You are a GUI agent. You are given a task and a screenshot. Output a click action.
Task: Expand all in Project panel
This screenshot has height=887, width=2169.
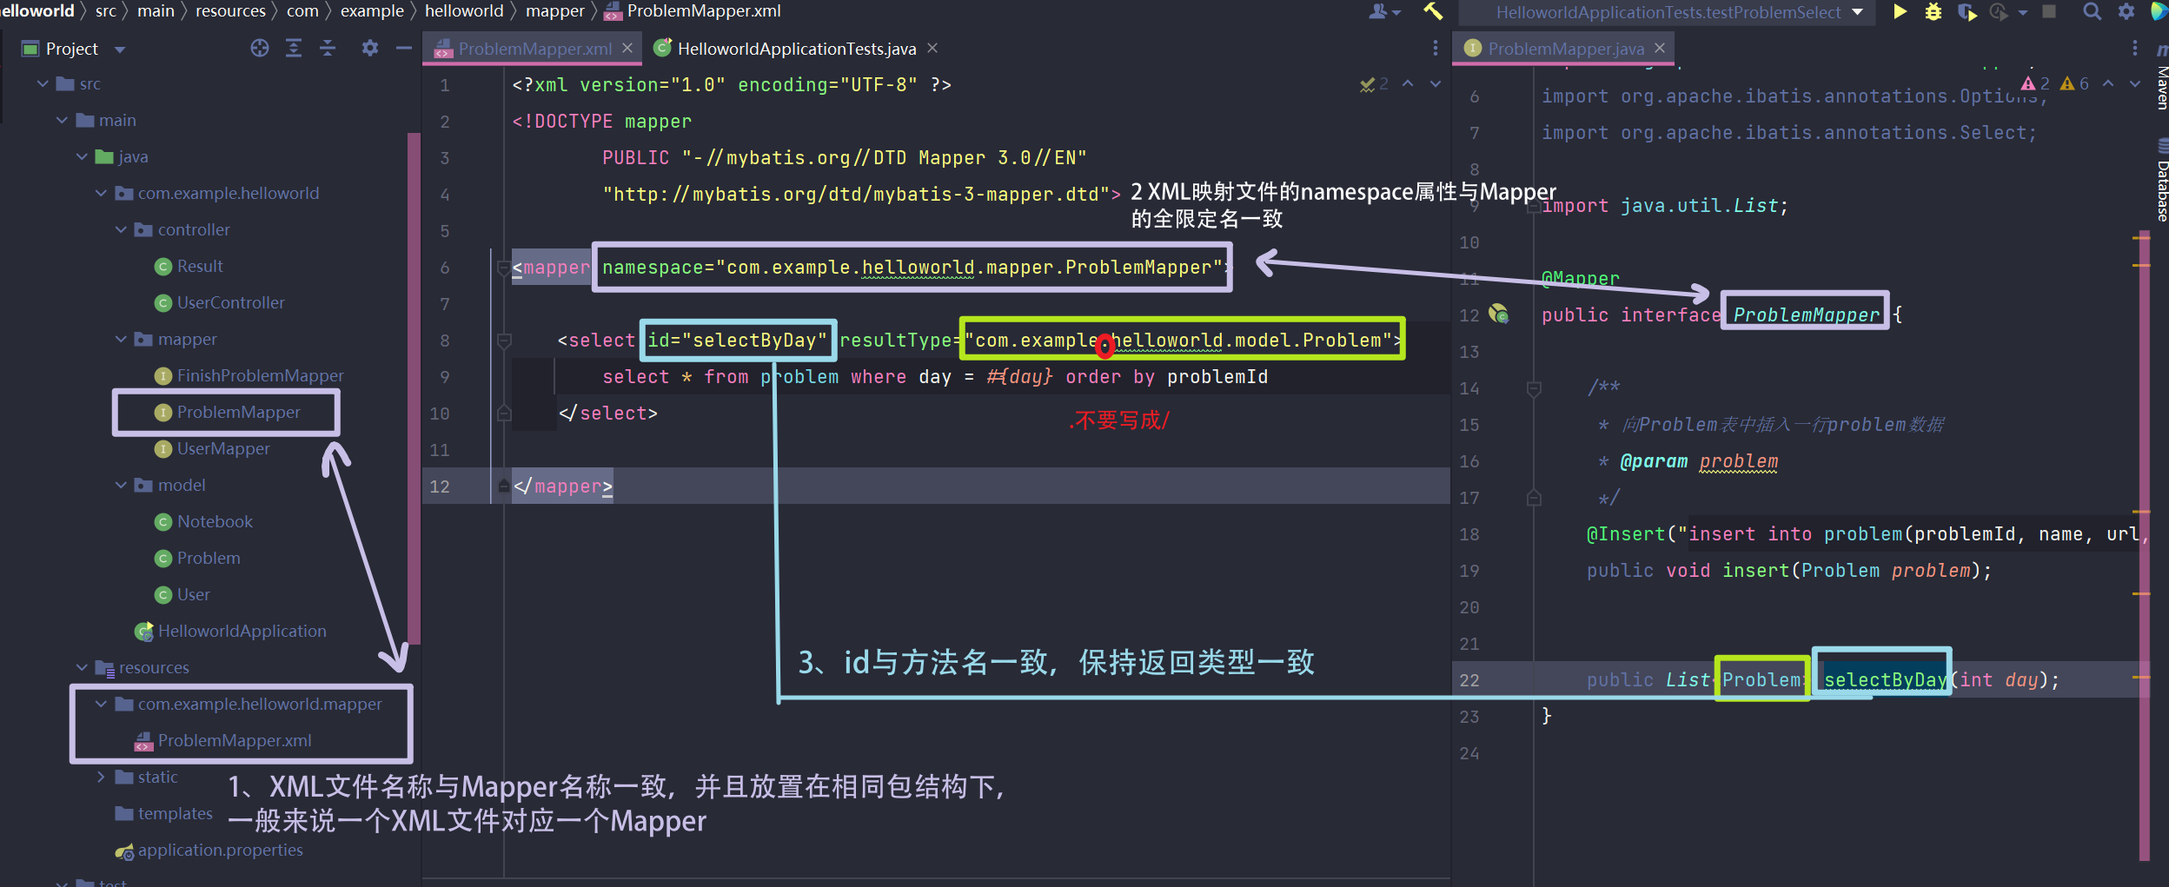click(x=294, y=49)
